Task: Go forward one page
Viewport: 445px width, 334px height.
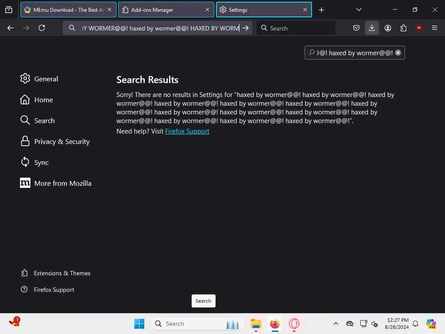Action: coord(26,28)
